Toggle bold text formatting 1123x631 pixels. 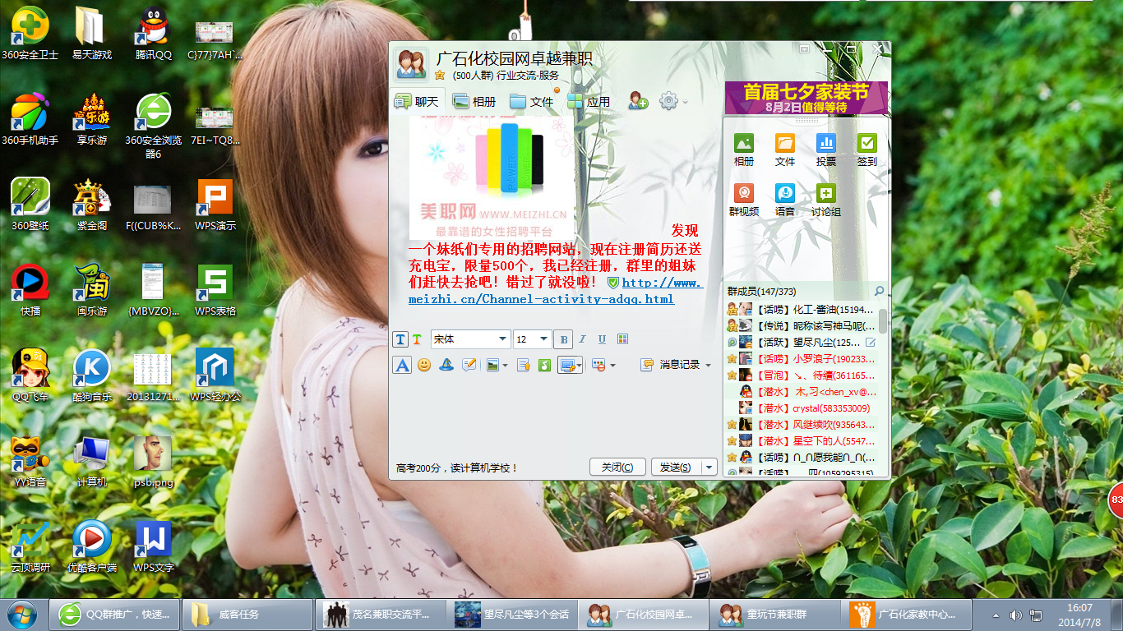tap(564, 339)
